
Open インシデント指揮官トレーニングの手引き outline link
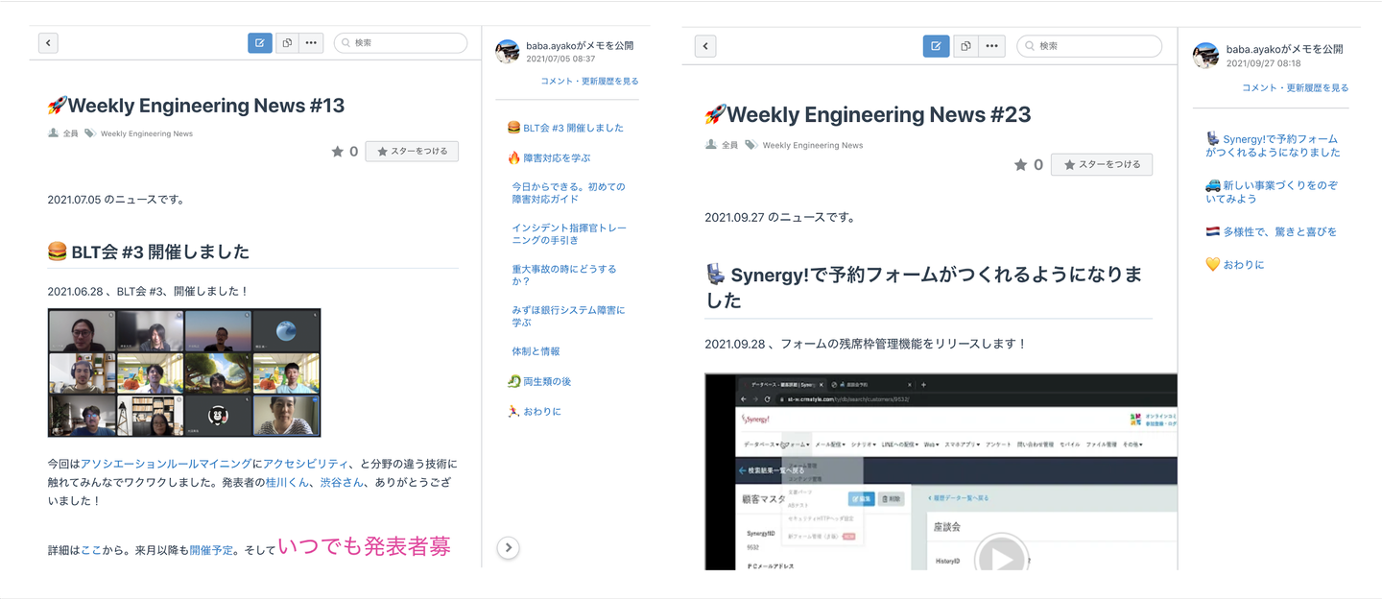click(569, 234)
